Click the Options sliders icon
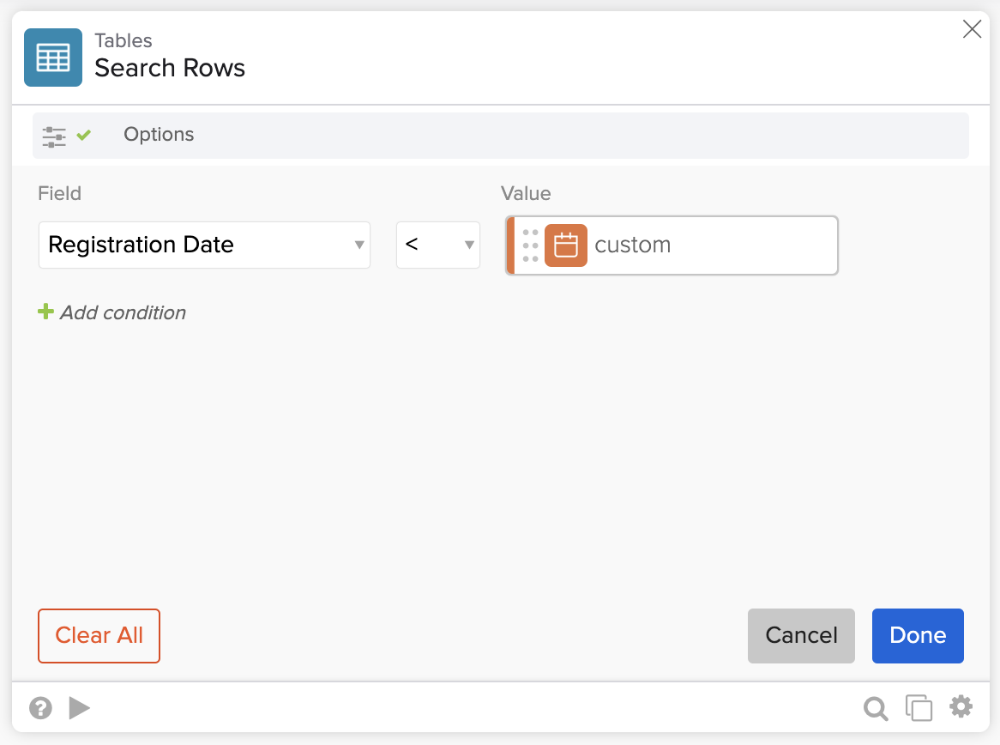1000x745 pixels. [x=54, y=136]
